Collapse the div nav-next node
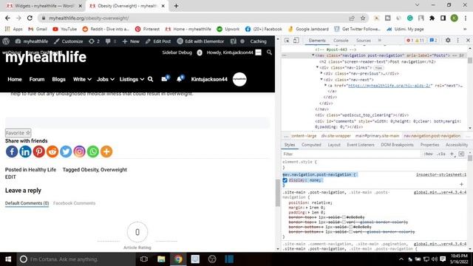Viewport: 473px width, 266px height. [321, 79]
